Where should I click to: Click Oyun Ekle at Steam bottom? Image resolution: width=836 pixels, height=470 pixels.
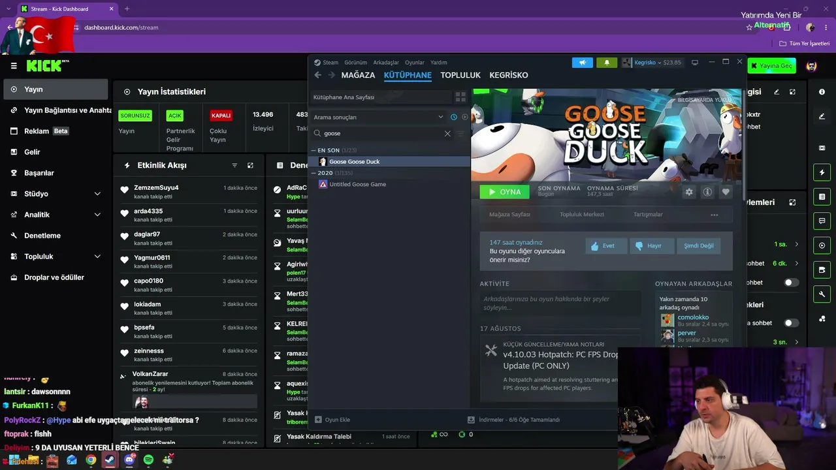(x=332, y=420)
